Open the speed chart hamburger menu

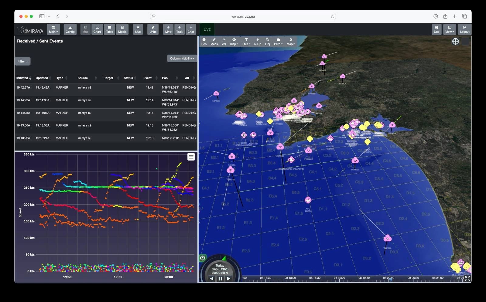coord(191,157)
